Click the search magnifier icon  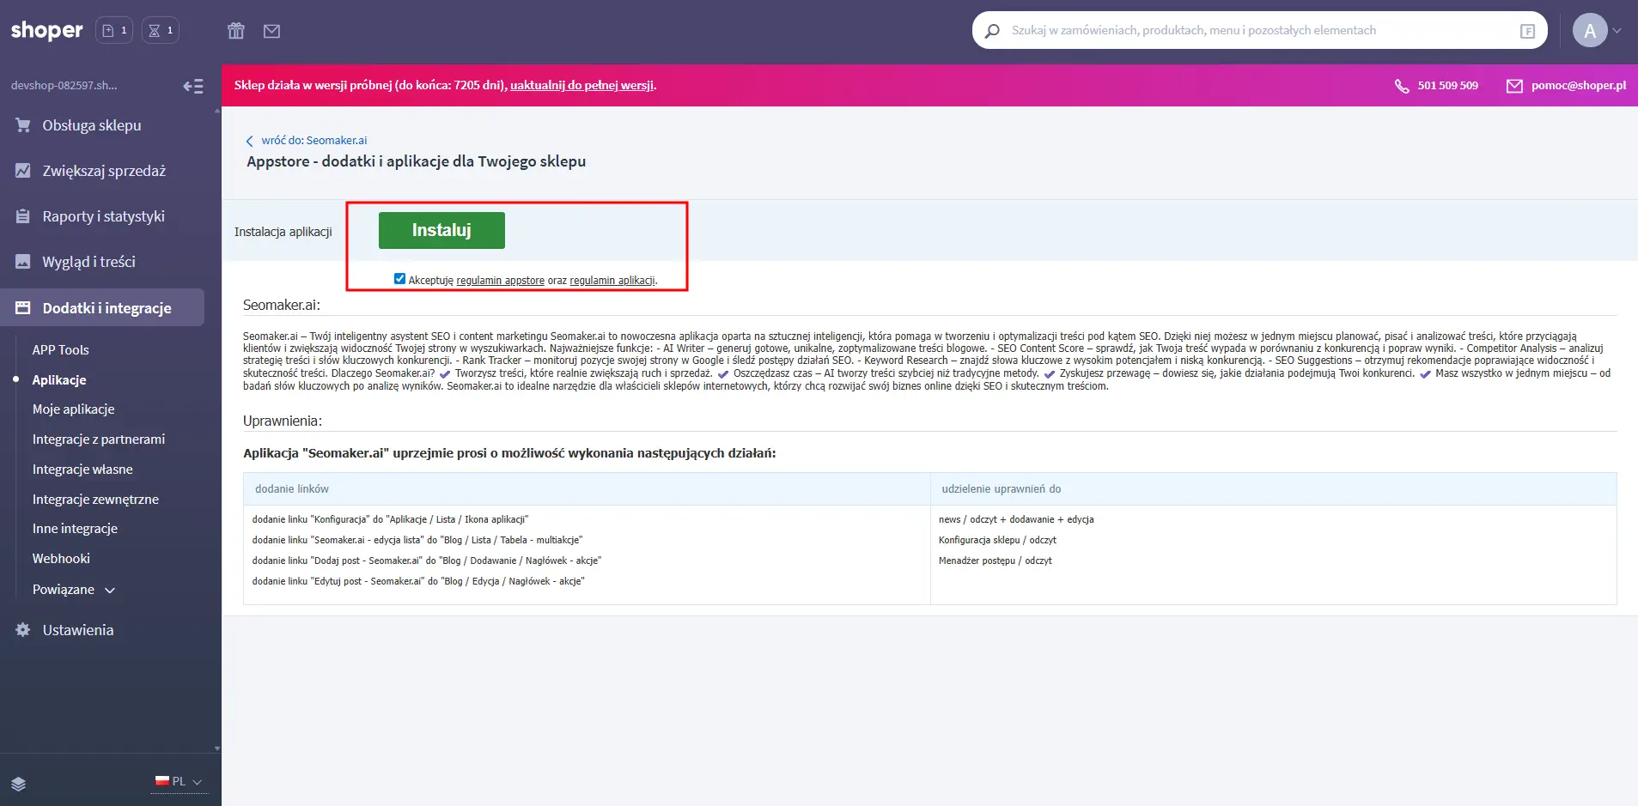(x=992, y=31)
